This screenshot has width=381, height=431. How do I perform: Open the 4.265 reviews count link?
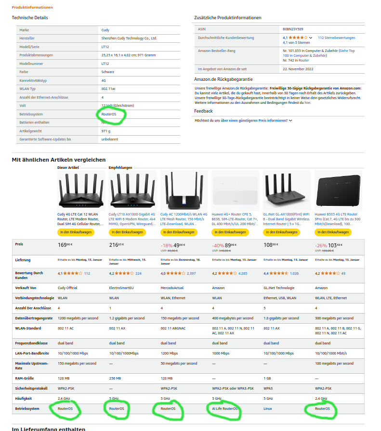tap(243, 274)
